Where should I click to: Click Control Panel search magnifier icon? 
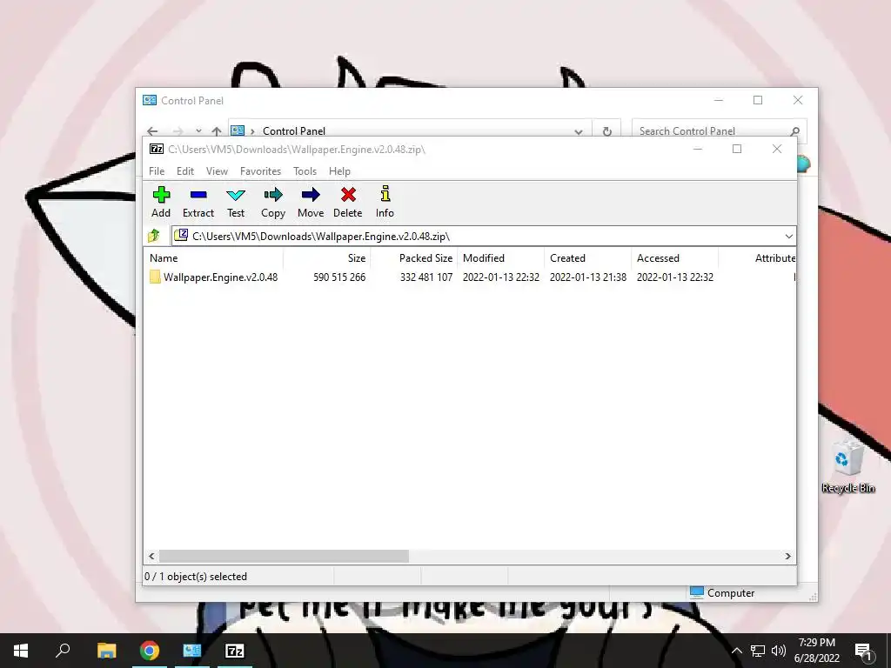(795, 131)
